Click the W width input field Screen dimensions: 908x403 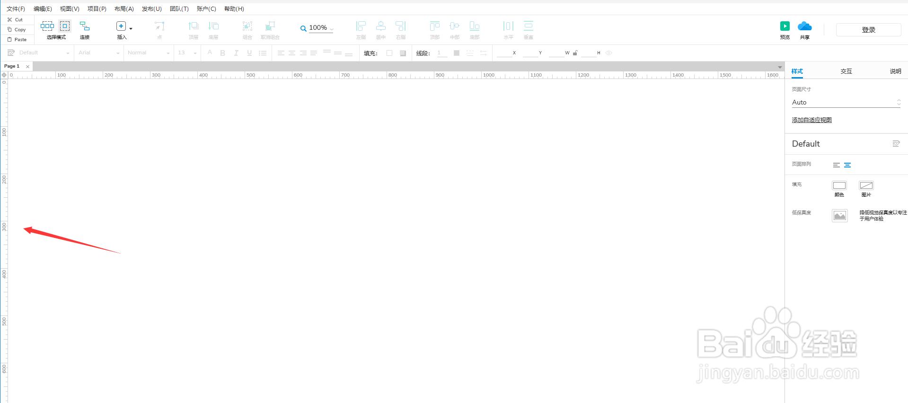click(x=556, y=53)
